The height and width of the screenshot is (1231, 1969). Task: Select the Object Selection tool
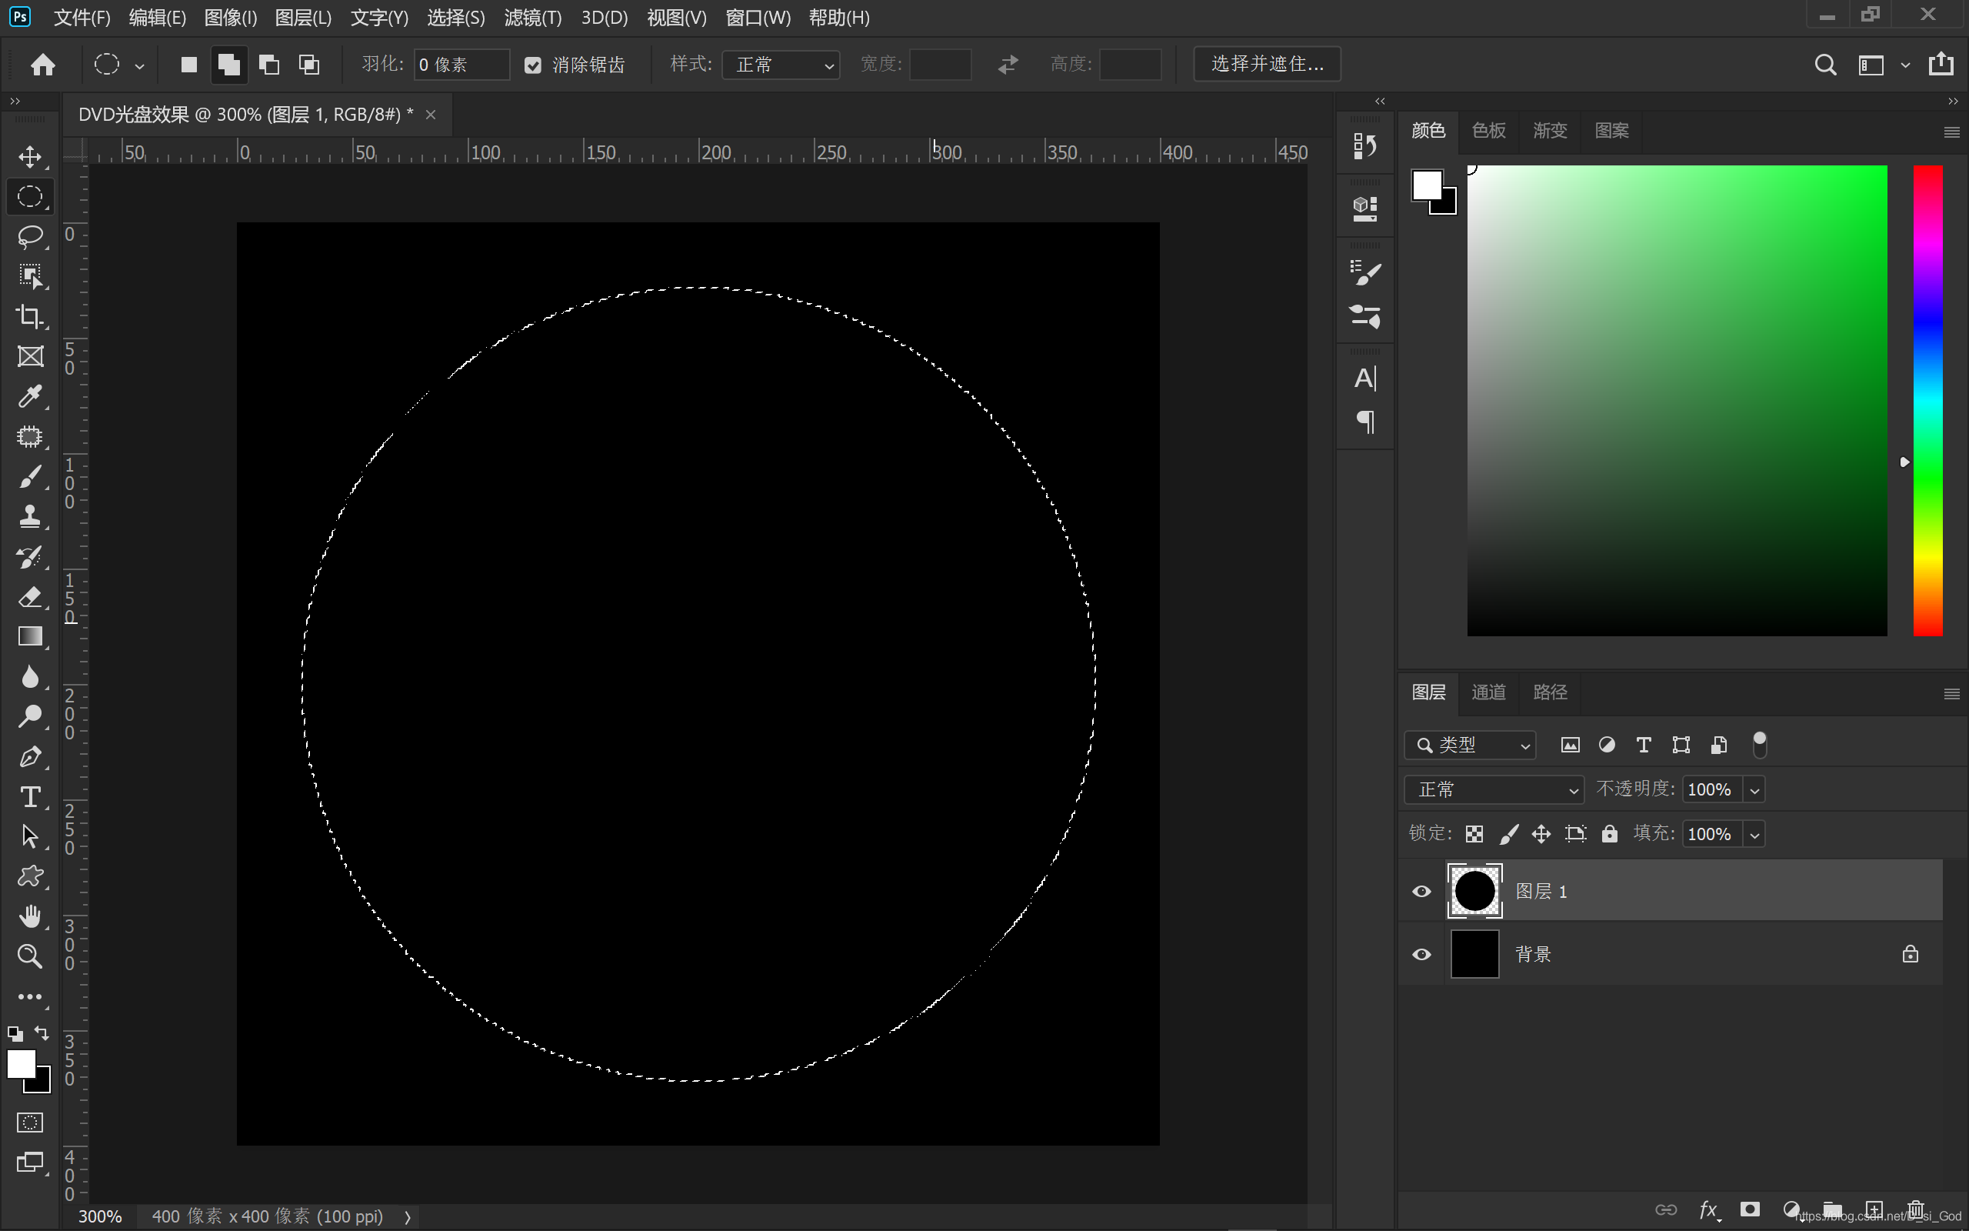[30, 276]
